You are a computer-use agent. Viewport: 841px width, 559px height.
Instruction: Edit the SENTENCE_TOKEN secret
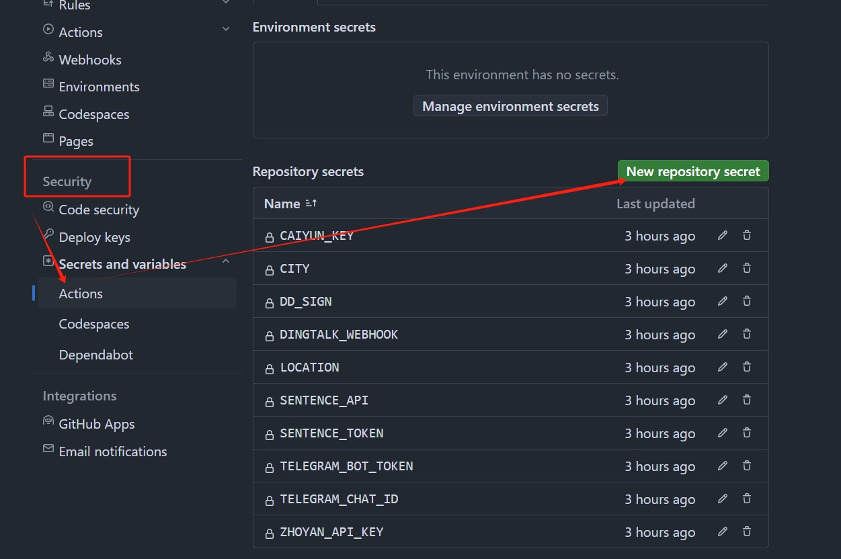point(723,433)
